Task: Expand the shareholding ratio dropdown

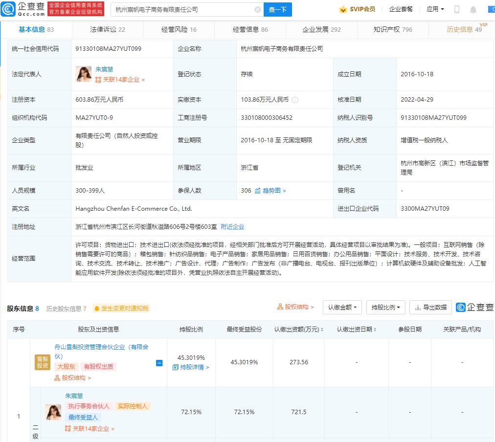Action: click(x=385, y=308)
